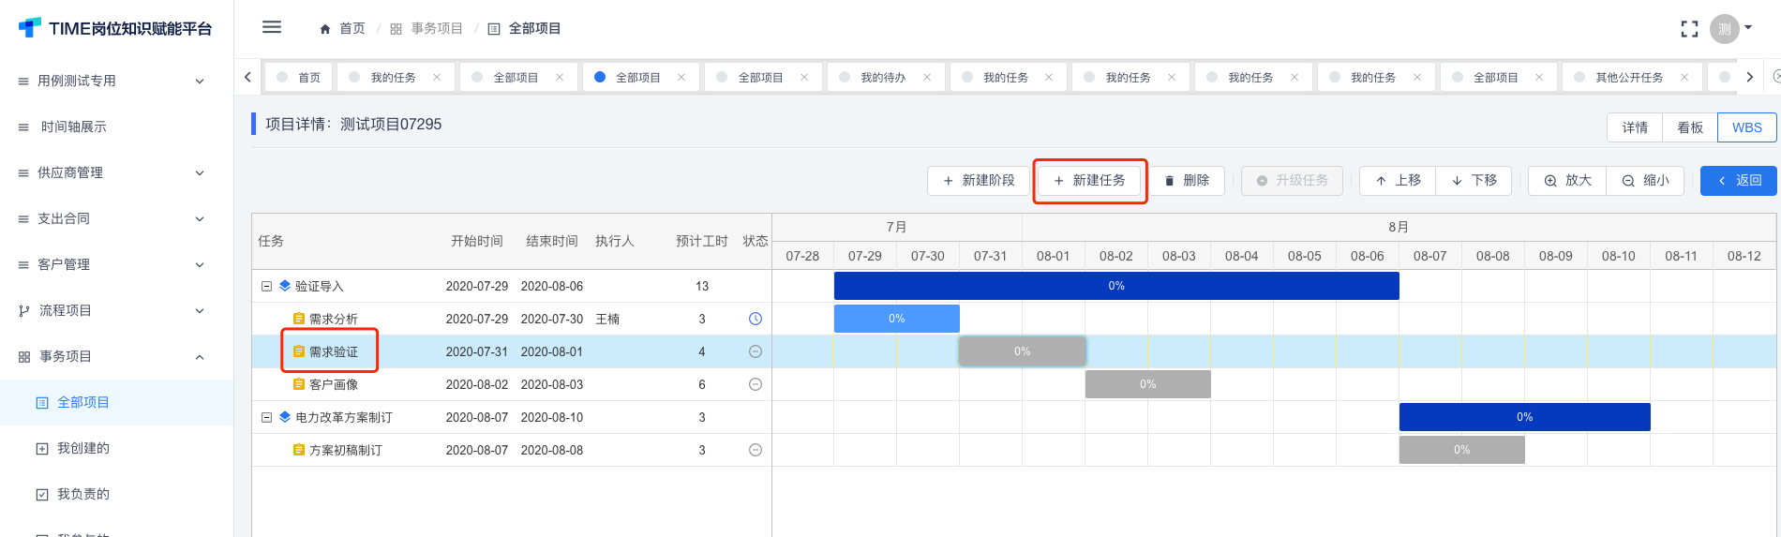Click the 预计工时 column header

[702, 241]
